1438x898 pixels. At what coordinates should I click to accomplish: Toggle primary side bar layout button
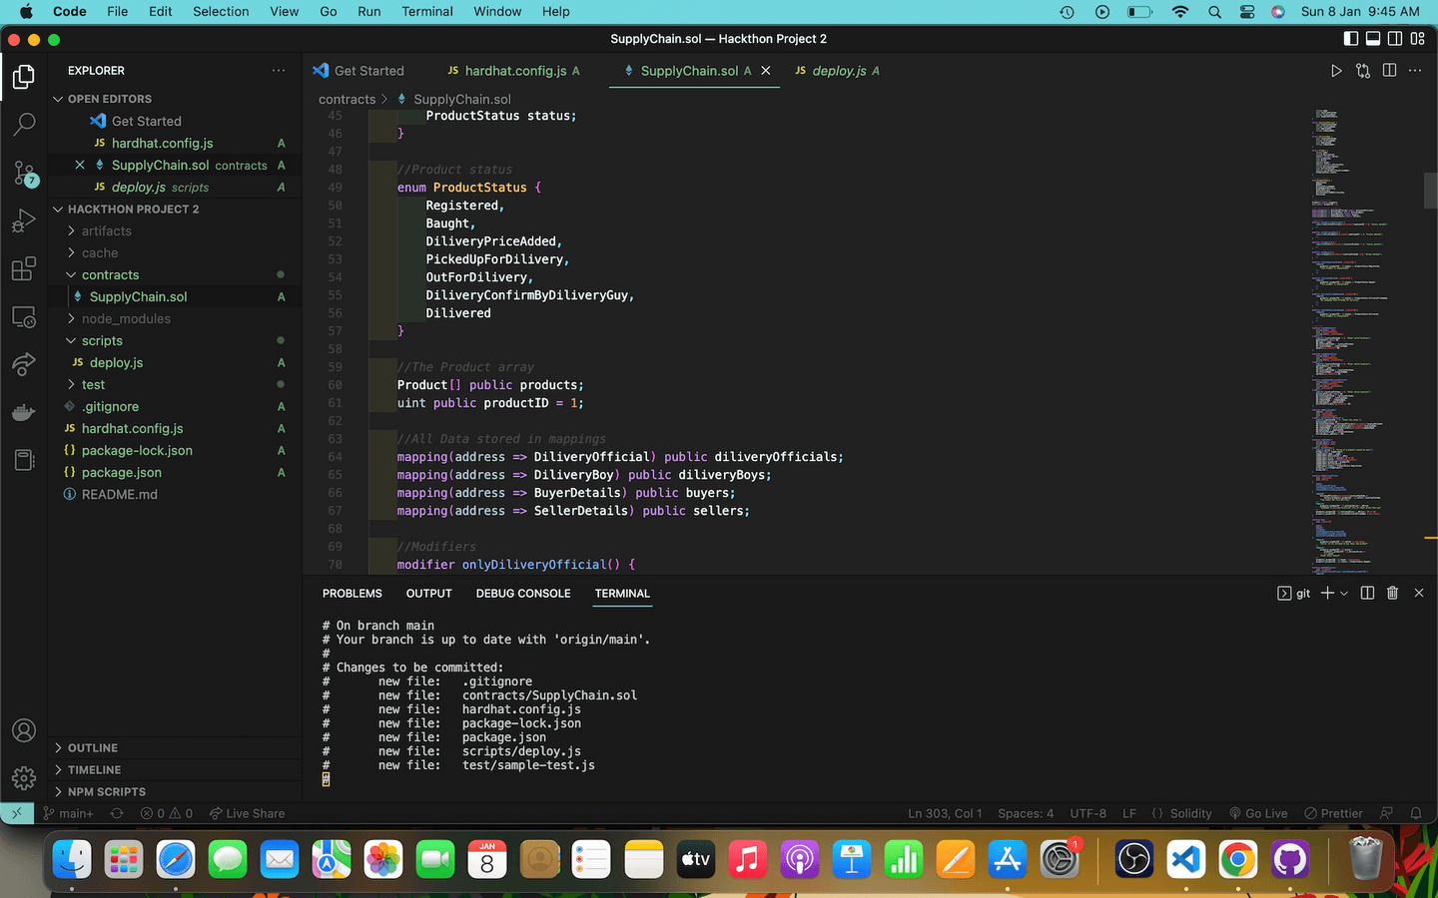click(1351, 39)
